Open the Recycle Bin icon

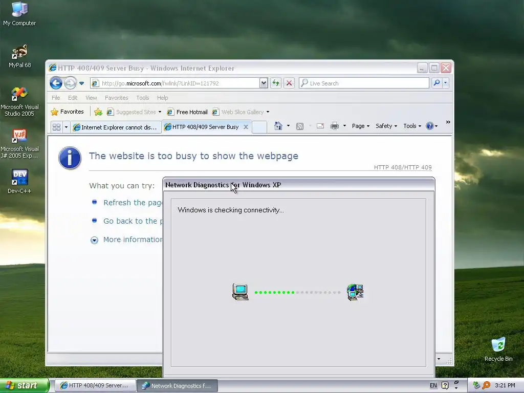(498, 349)
